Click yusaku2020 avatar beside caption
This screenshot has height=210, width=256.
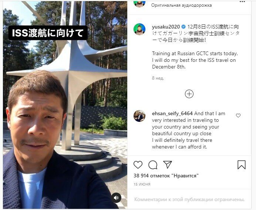[139, 29]
